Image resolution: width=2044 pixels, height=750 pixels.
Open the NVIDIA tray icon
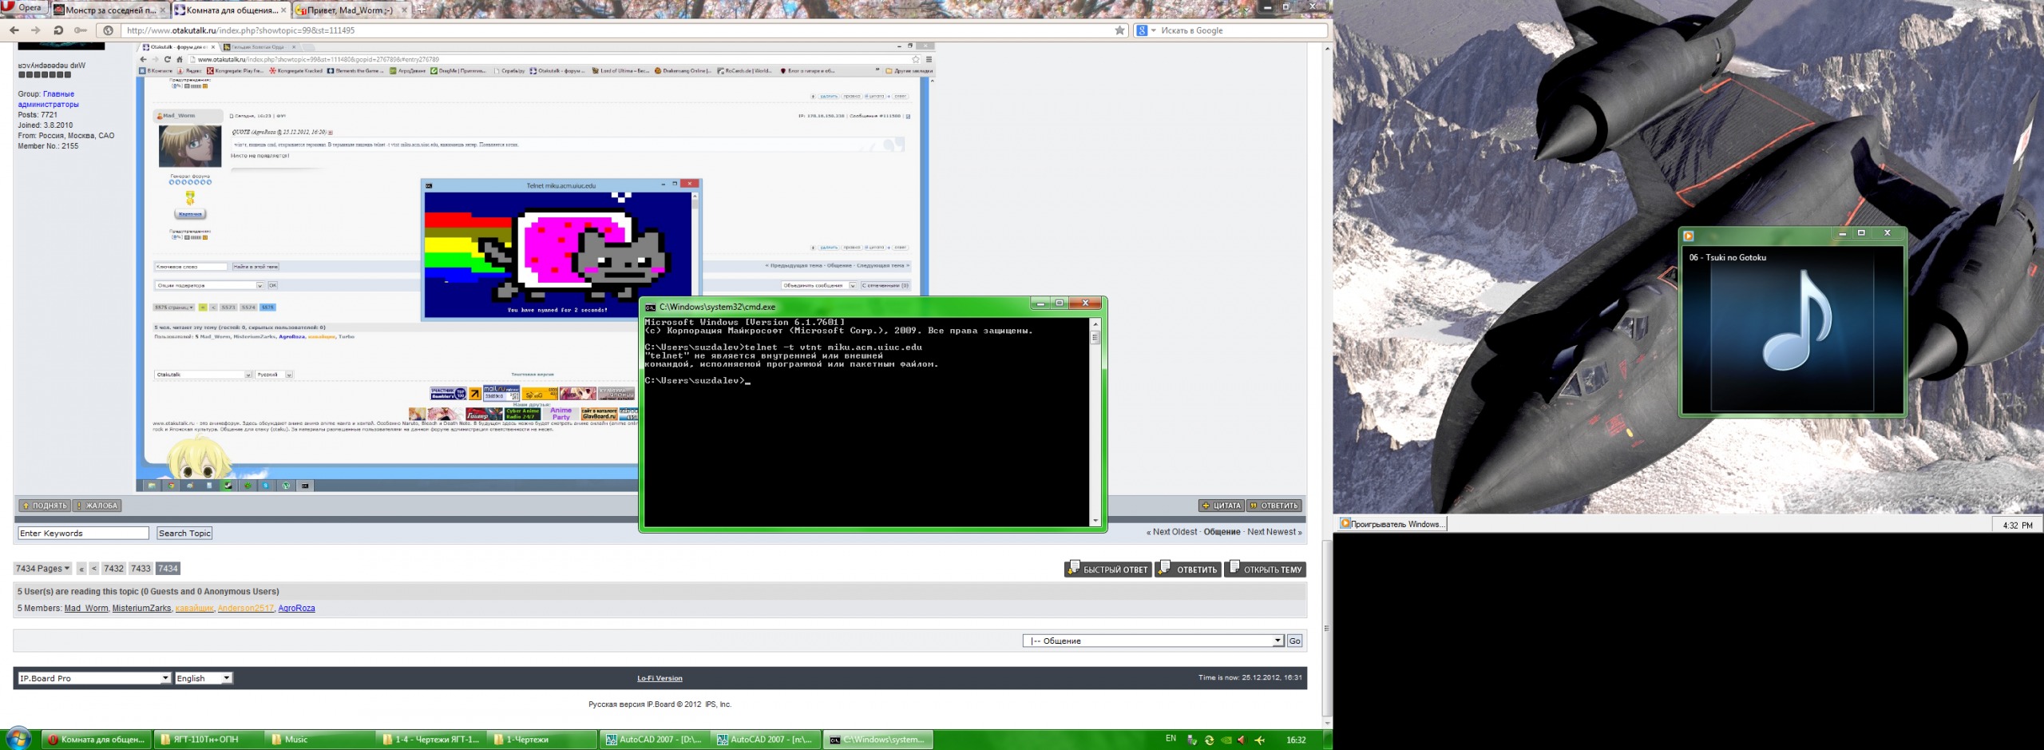1226,740
